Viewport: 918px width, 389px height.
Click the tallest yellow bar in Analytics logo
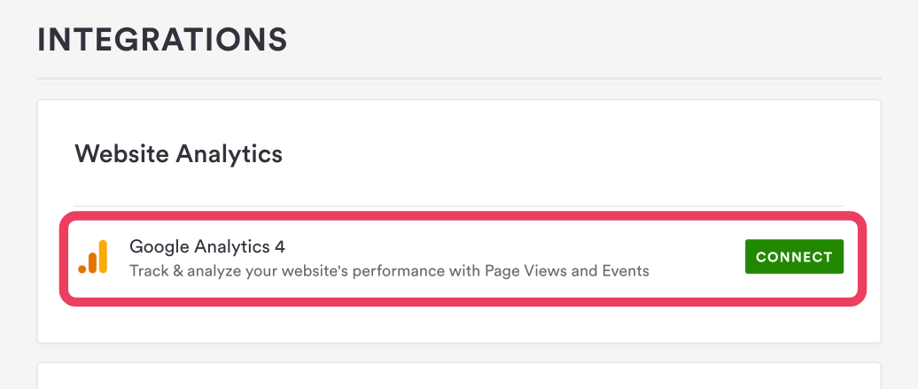pos(102,256)
